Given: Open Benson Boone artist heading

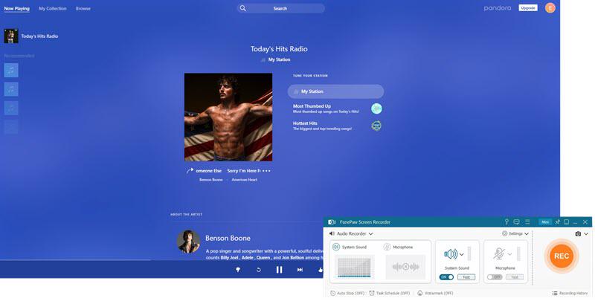Looking at the screenshot, I should point(228,238).
